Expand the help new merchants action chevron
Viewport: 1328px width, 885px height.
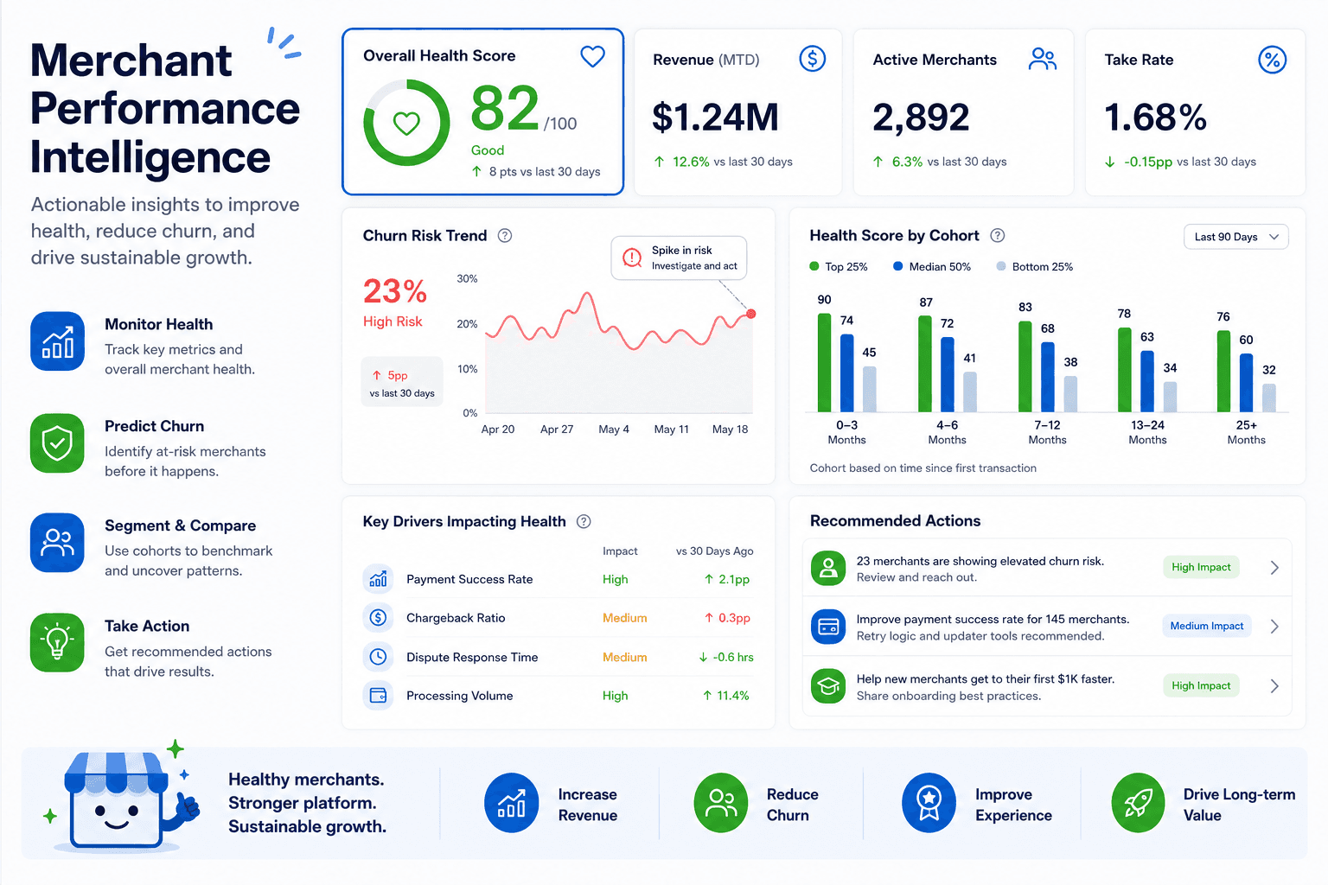1274,686
